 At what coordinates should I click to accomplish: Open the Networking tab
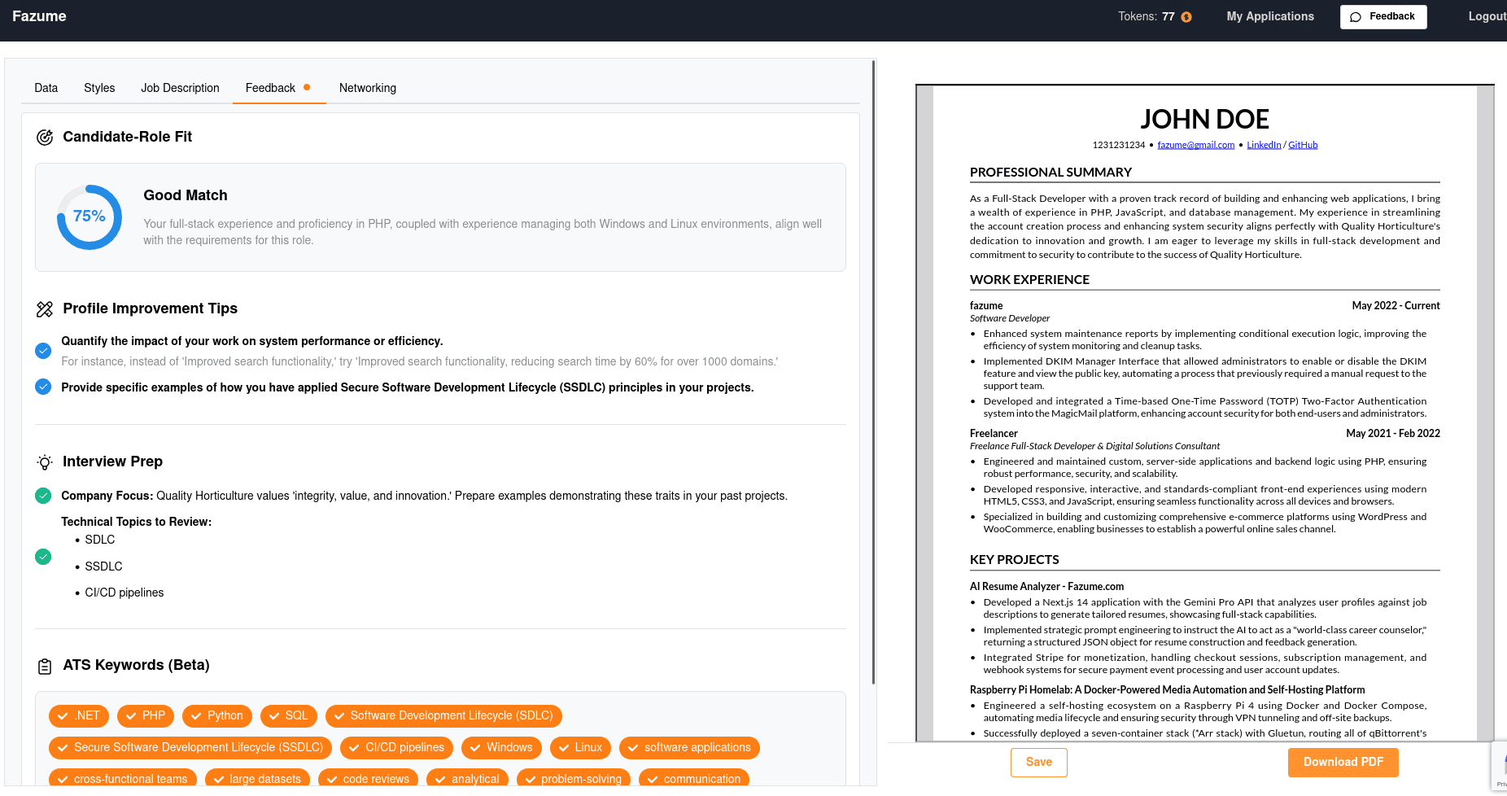(367, 88)
